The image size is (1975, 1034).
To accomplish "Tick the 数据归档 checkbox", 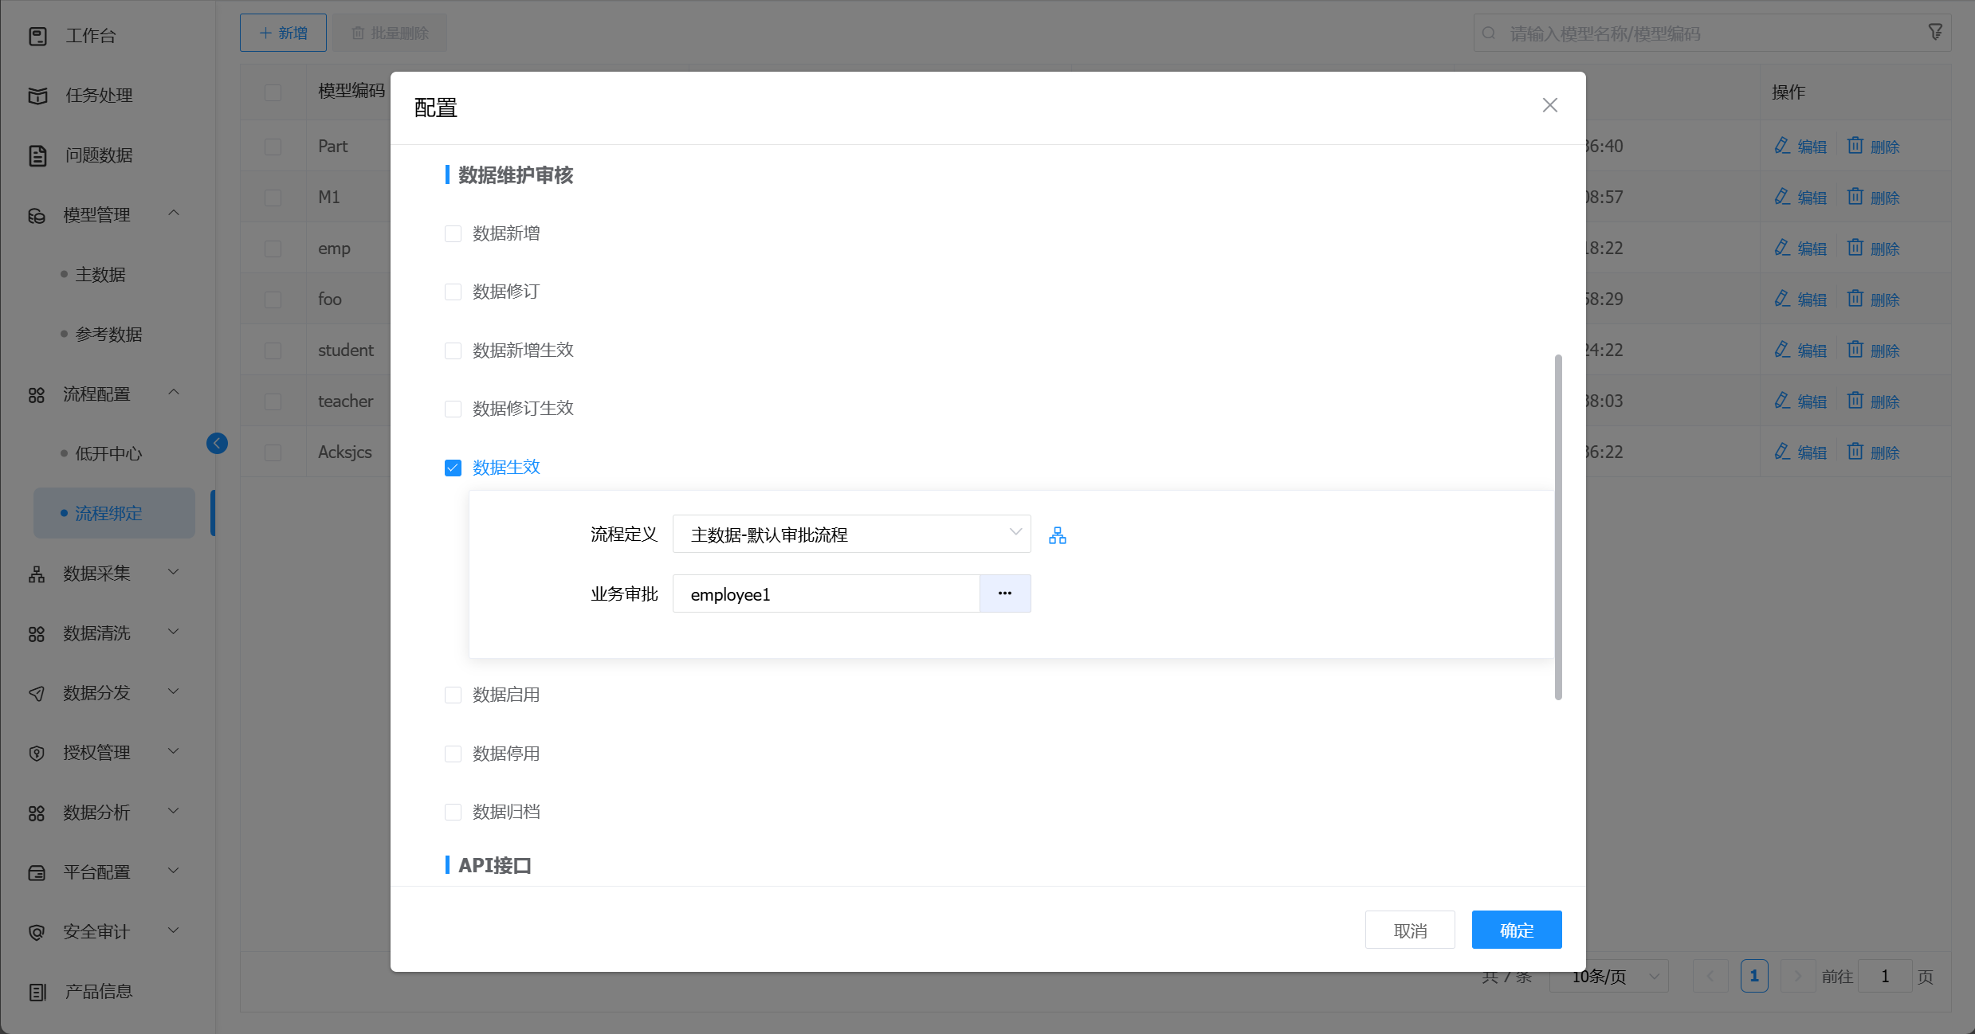I will click(453, 812).
